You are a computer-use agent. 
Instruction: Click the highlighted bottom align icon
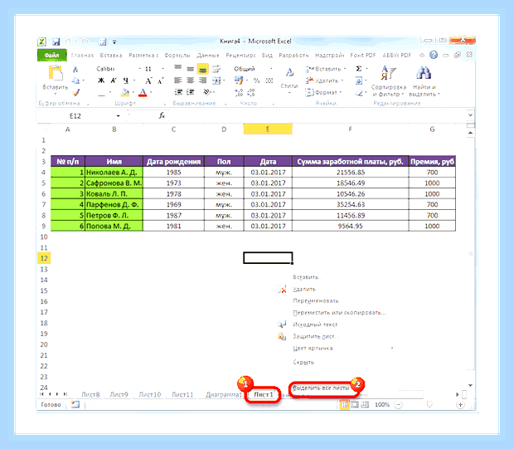(x=202, y=69)
